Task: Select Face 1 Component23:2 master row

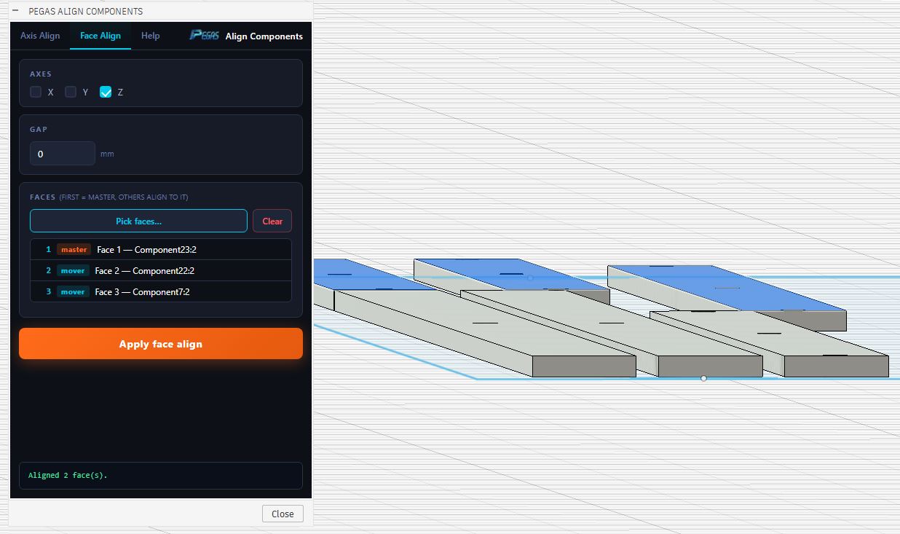Action: pyautogui.click(x=161, y=249)
